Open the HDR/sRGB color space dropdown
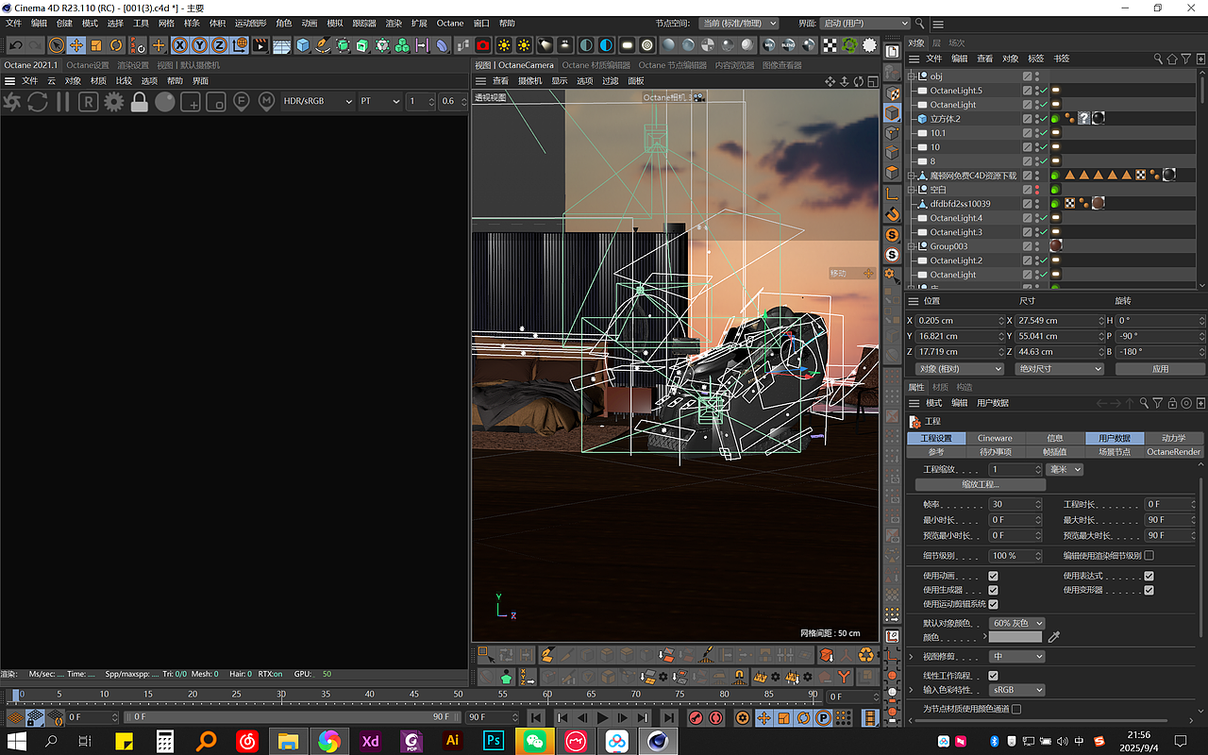Viewport: 1208px width, 755px height. [x=318, y=101]
